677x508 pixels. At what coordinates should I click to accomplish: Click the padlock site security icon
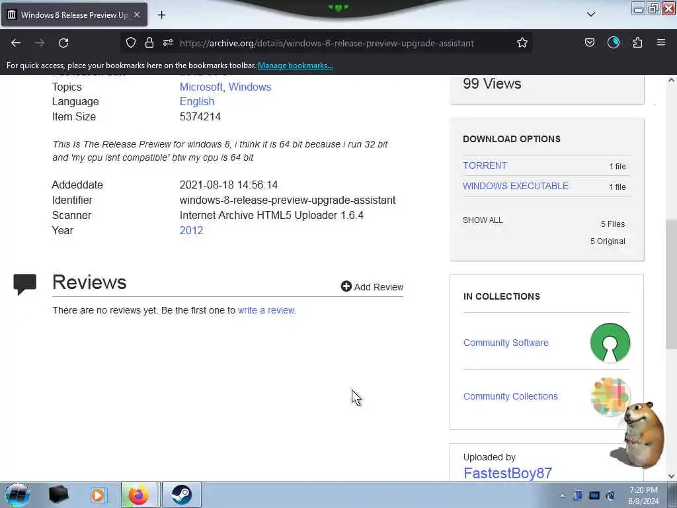149,42
